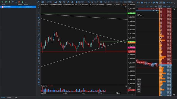Switch the chart to the 15S timeframe
Viewport: 177px width, 99px height.
(x=121, y=2)
